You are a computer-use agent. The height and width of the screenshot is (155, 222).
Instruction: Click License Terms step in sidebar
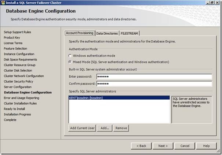pos(13,43)
